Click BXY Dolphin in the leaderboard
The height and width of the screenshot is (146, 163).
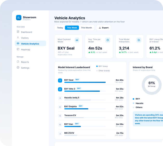coord(71,106)
